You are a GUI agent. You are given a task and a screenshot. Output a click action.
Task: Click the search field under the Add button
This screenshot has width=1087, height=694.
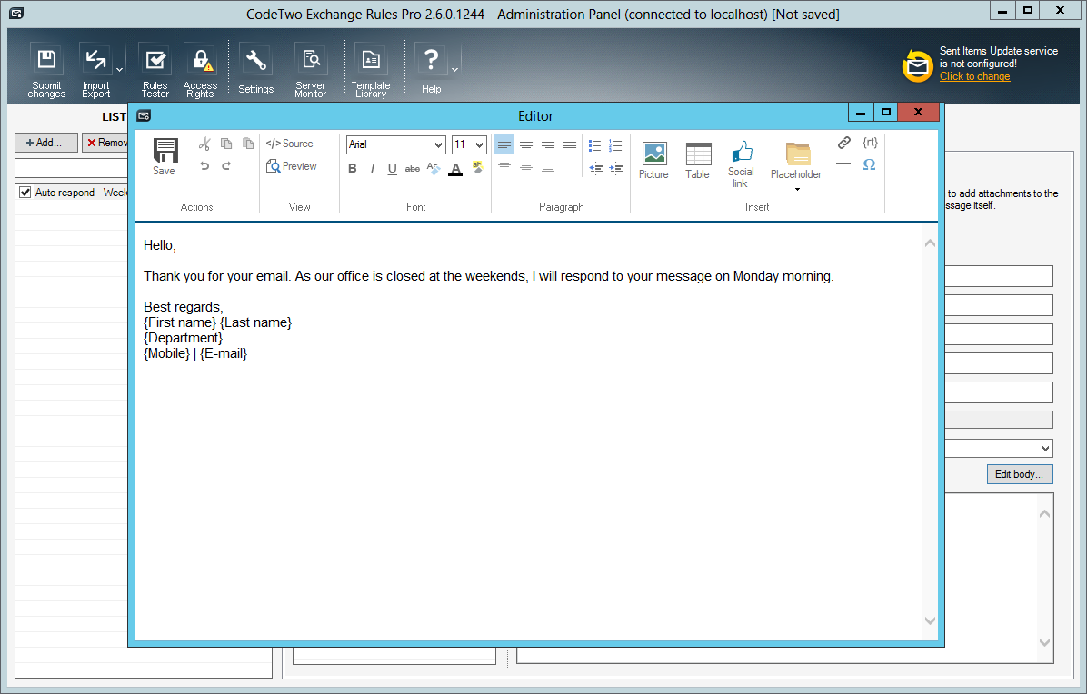[x=72, y=168]
